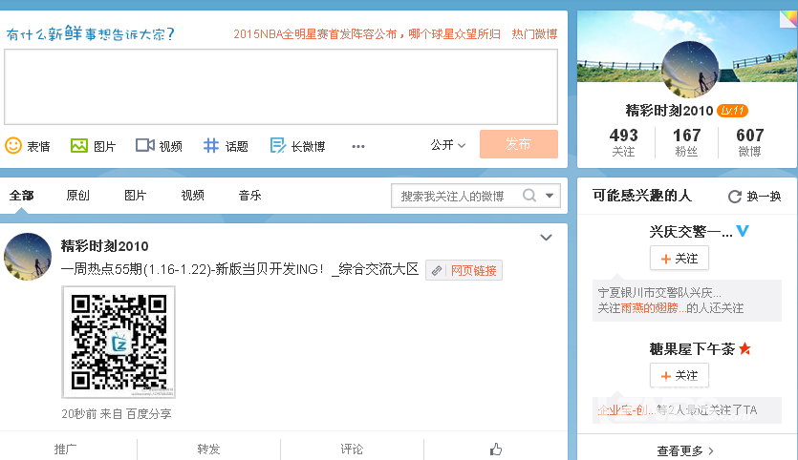Image resolution: width=798 pixels, height=460 pixels.
Task: Click the profile cover corner fold
Action: 788,19
